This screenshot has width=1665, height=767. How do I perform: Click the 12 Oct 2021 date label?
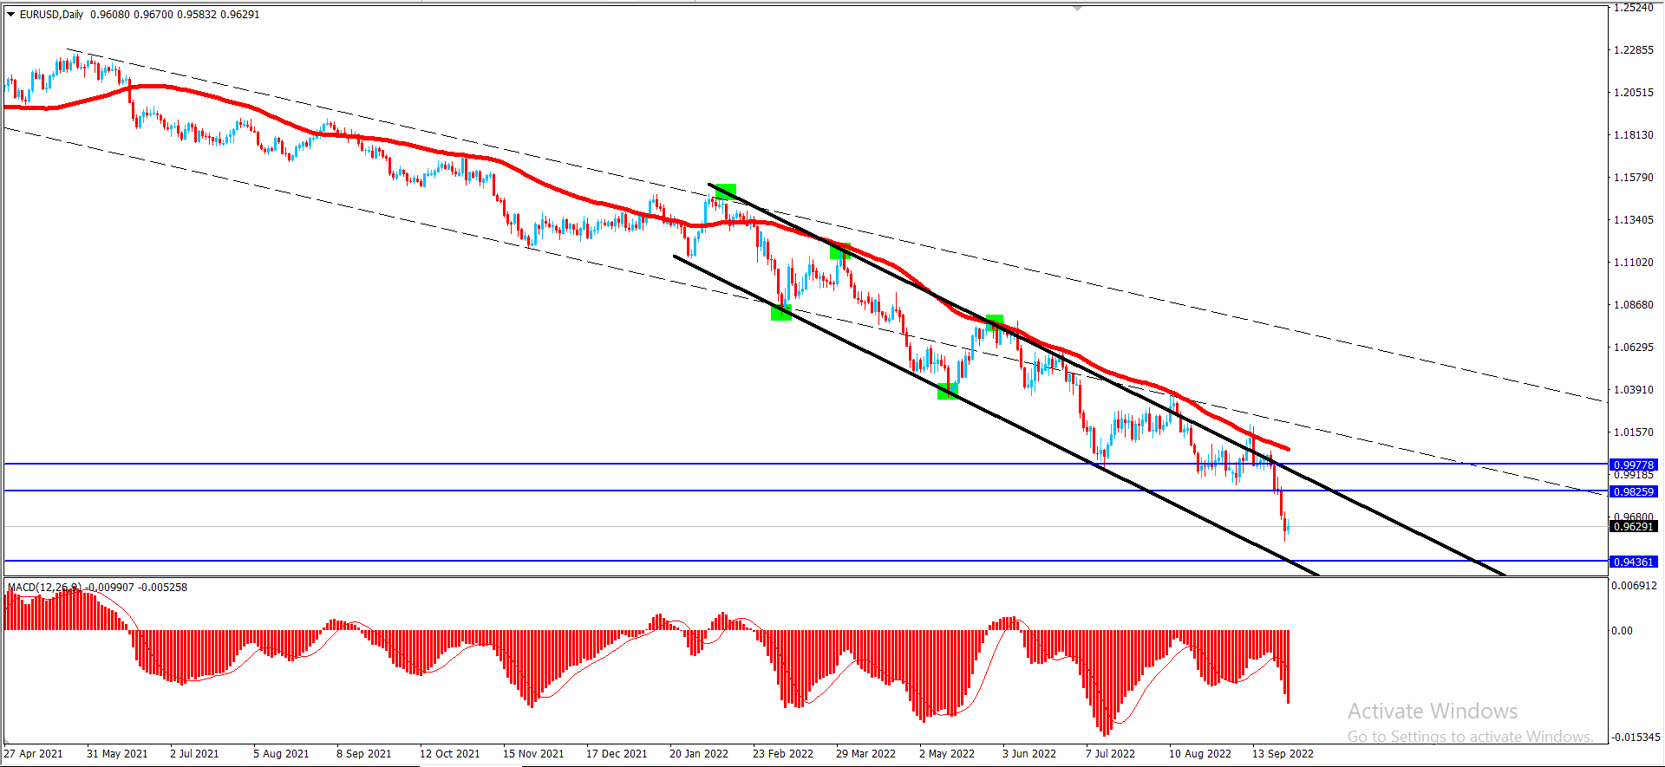pyautogui.click(x=450, y=753)
